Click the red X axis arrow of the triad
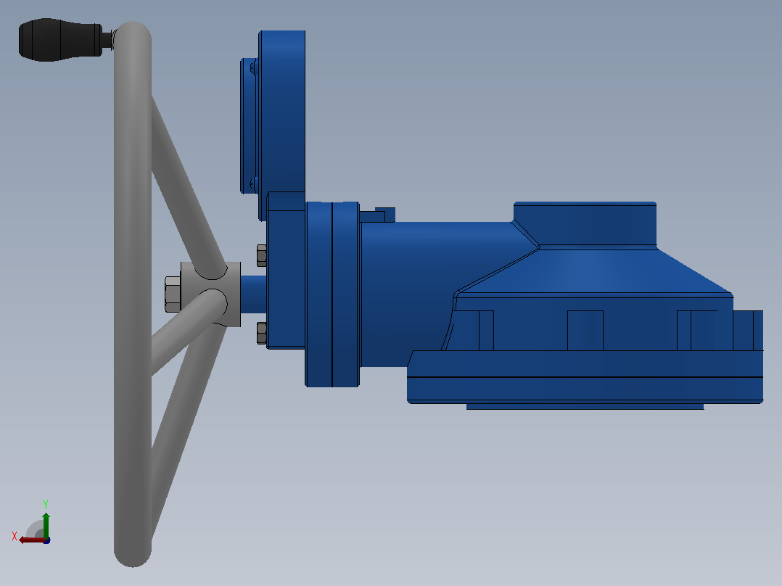The image size is (782, 586). 31,540
